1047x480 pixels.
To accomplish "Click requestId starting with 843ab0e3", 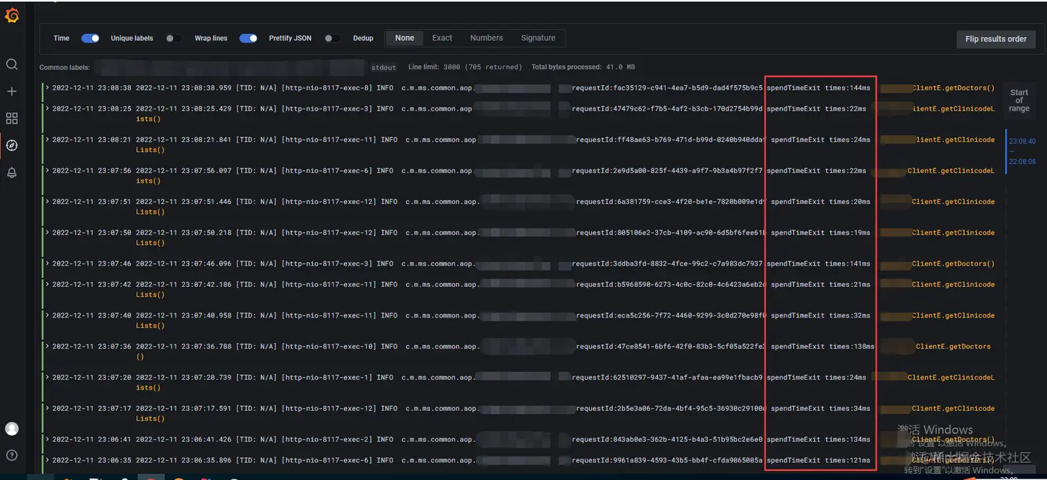I will pyautogui.click(x=667, y=439).
